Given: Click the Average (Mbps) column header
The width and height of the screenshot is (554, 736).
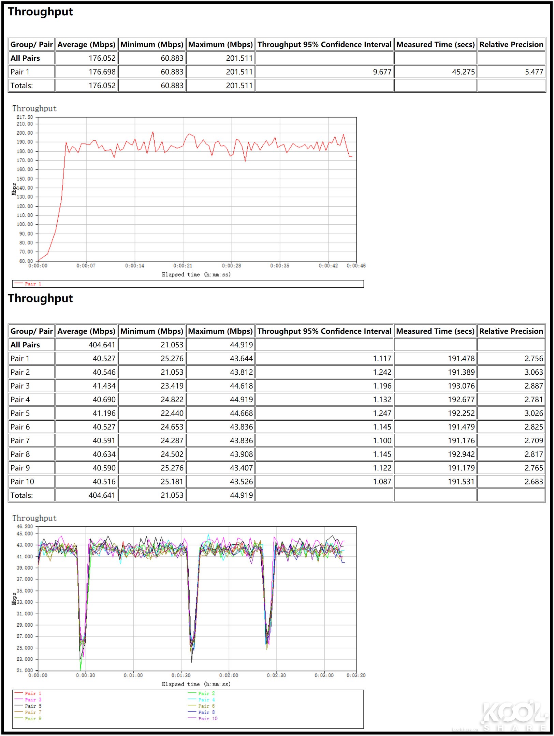Looking at the screenshot, I should [86, 44].
